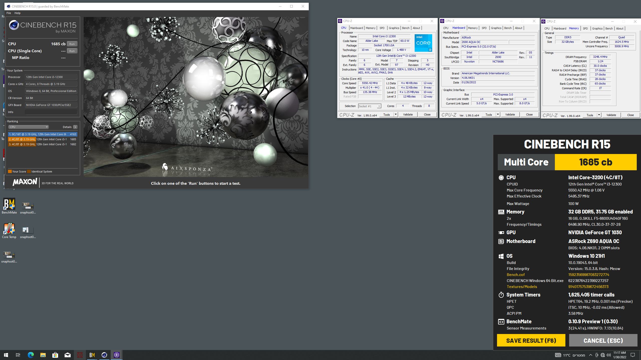Click first CPU-Z window title icon
The image size is (641, 360).
340,21
